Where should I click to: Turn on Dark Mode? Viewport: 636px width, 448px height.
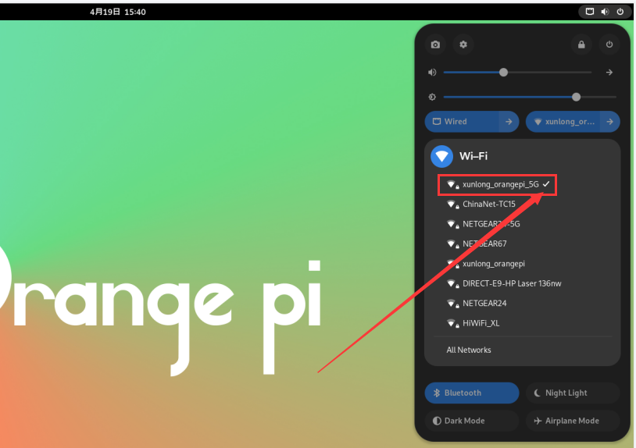pos(472,421)
